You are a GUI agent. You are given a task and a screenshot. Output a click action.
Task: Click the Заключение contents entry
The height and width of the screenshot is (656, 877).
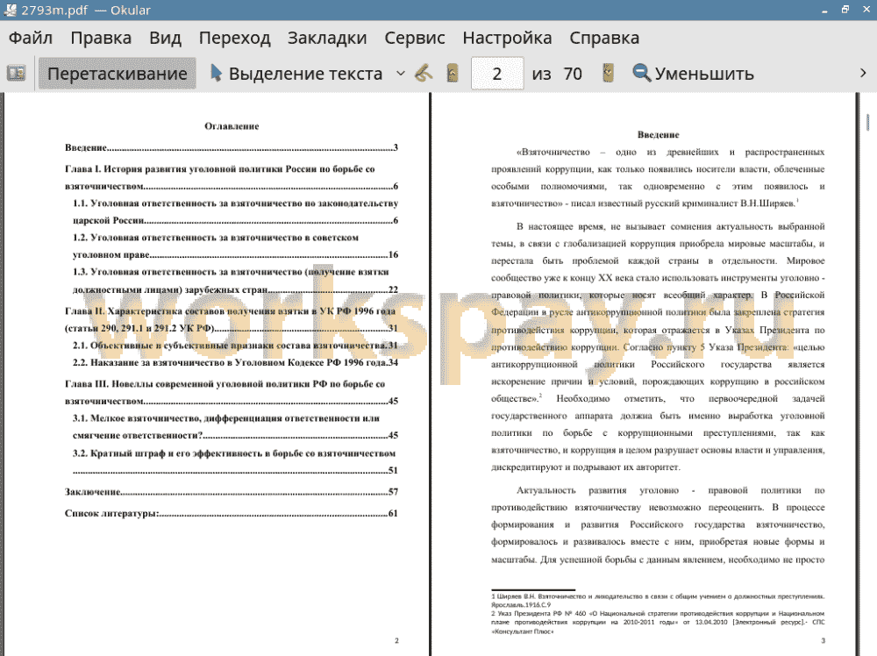pyautogui.click(x=232, y=492)
